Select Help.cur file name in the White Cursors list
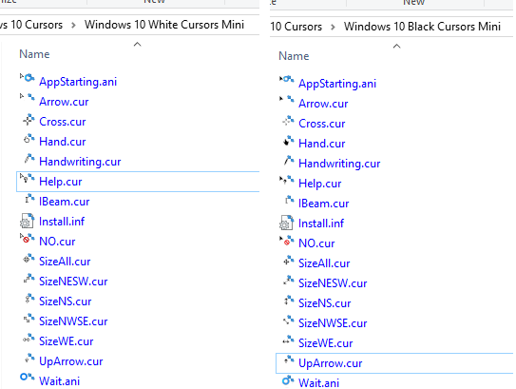 point(60,182)
